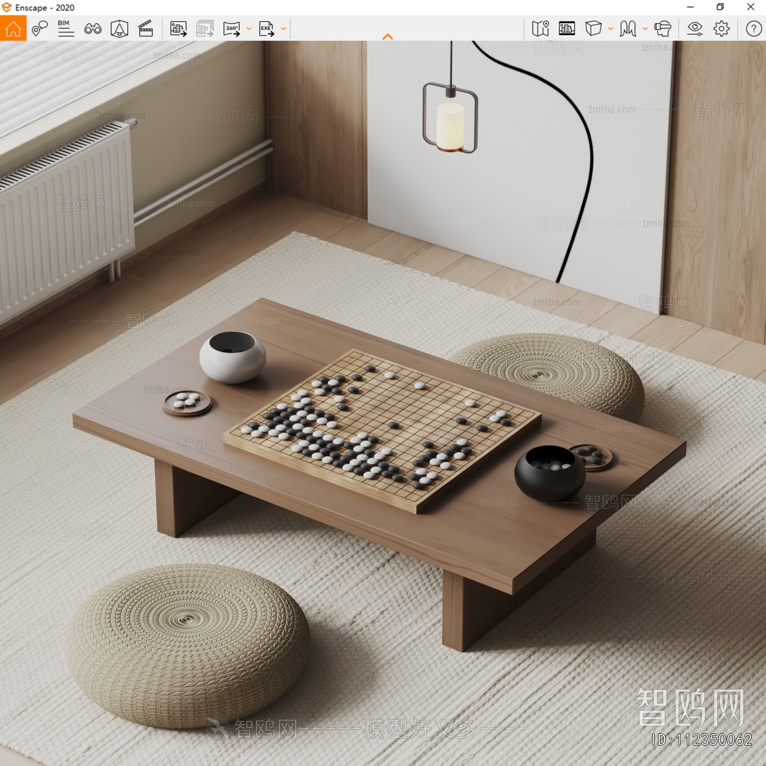Toggle the Mini Map icon
Screen dimensions: 766x766
pos(541,29)
